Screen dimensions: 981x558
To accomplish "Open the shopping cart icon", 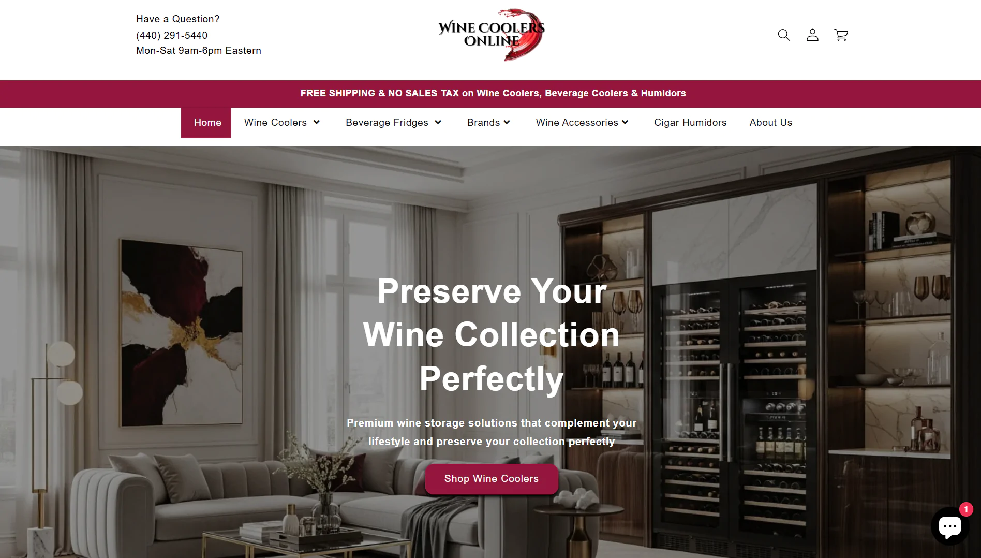I will [x=841, y=35].
